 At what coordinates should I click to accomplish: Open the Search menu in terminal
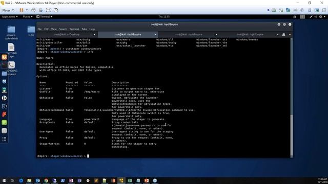63,29
